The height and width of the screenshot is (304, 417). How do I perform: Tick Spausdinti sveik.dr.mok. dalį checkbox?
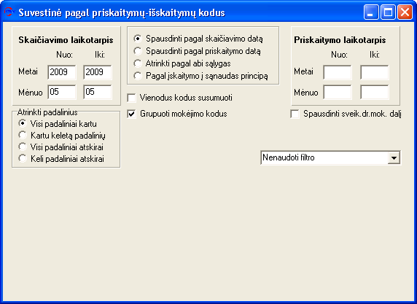pos(295,114)
